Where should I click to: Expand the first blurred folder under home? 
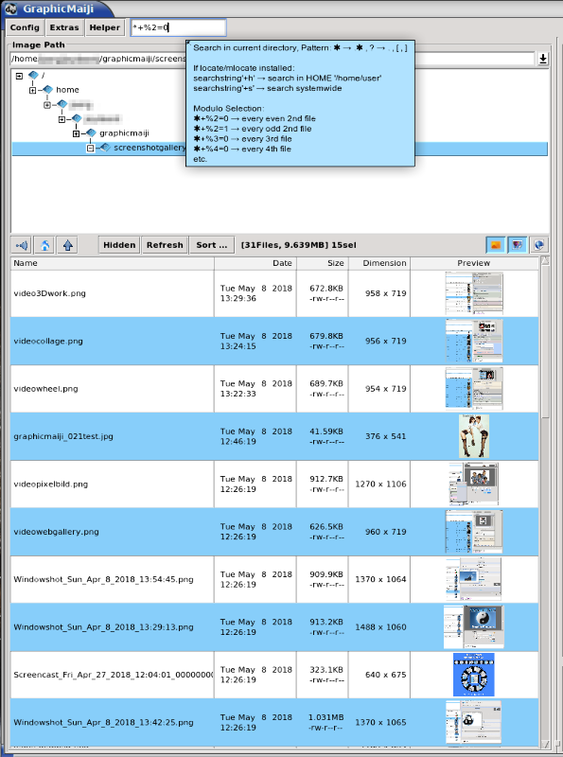pos(47,105)
